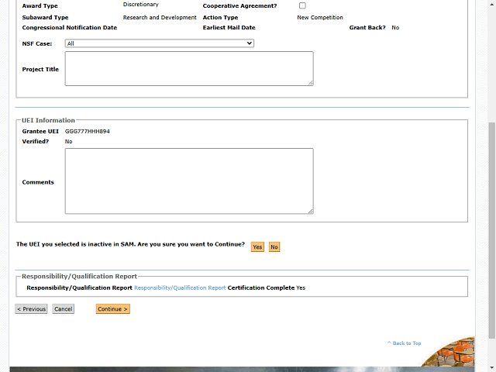Click inside the Project Title text area

pos(189,69)
